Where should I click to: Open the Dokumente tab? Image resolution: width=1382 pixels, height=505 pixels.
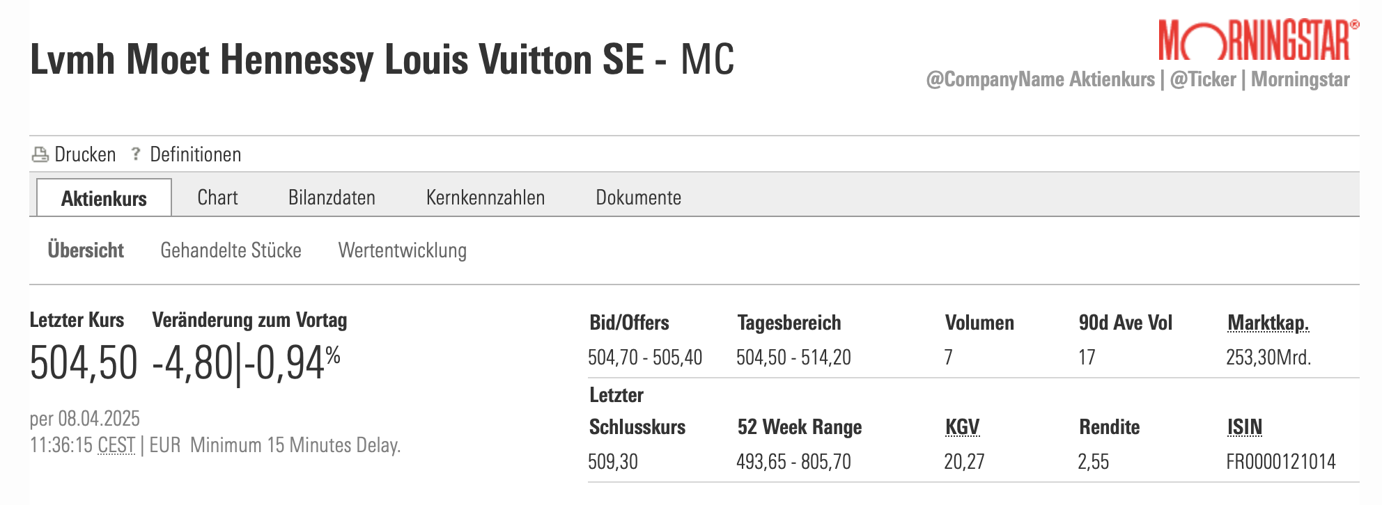pos(638,198)
